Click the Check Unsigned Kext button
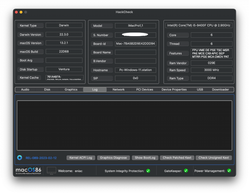Image resolution: width=249 pixels, height=194 pixels. pyautogui.click(x=214, y=158)
